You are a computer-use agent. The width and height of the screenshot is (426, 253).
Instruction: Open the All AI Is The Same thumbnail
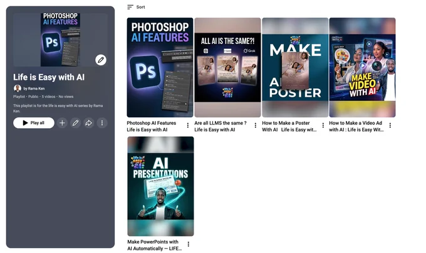point(227,68)
